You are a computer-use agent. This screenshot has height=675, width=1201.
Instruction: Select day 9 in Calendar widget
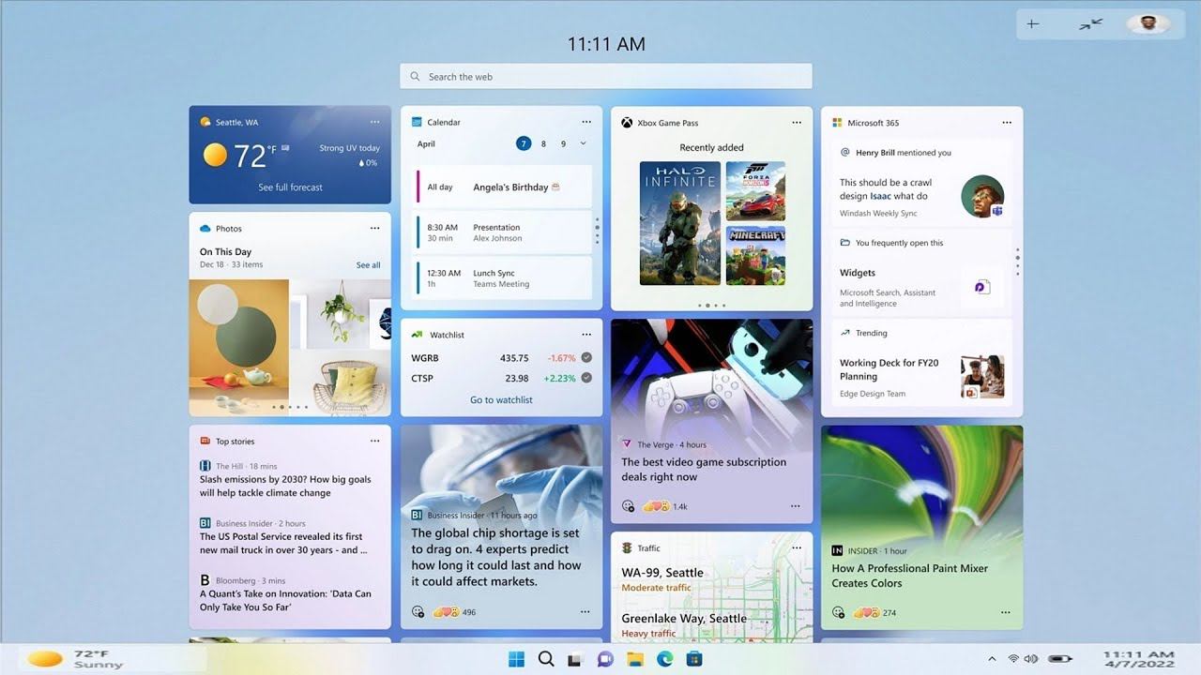[563, 143]
